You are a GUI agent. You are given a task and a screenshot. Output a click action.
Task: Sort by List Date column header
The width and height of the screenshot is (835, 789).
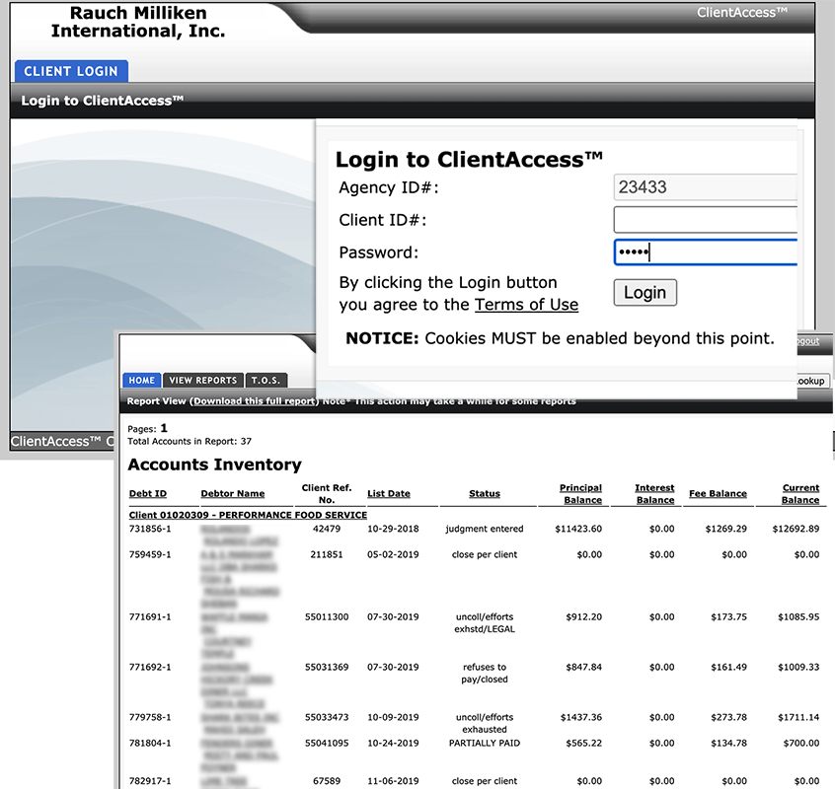(388, 494)
